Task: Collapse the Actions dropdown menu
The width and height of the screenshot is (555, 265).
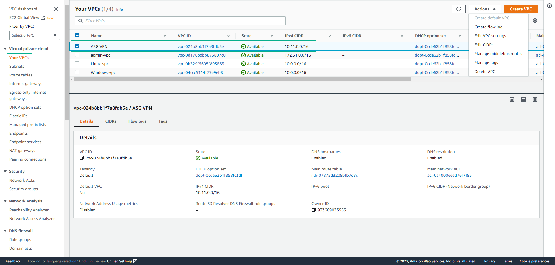Action: click(x=485, y=9)
